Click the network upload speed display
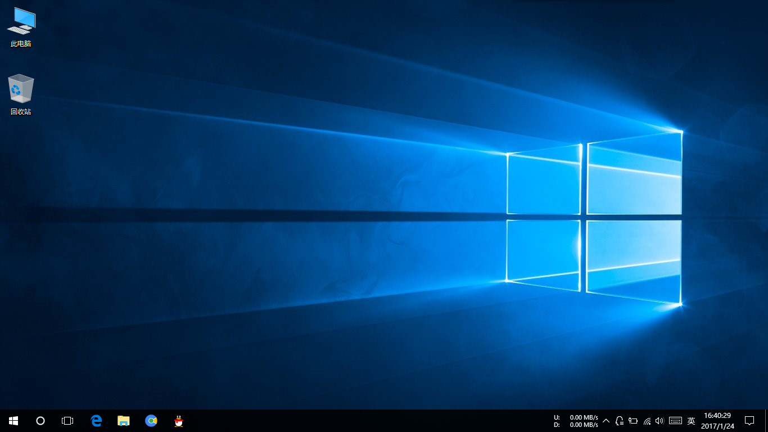 (x=575, y=417)
